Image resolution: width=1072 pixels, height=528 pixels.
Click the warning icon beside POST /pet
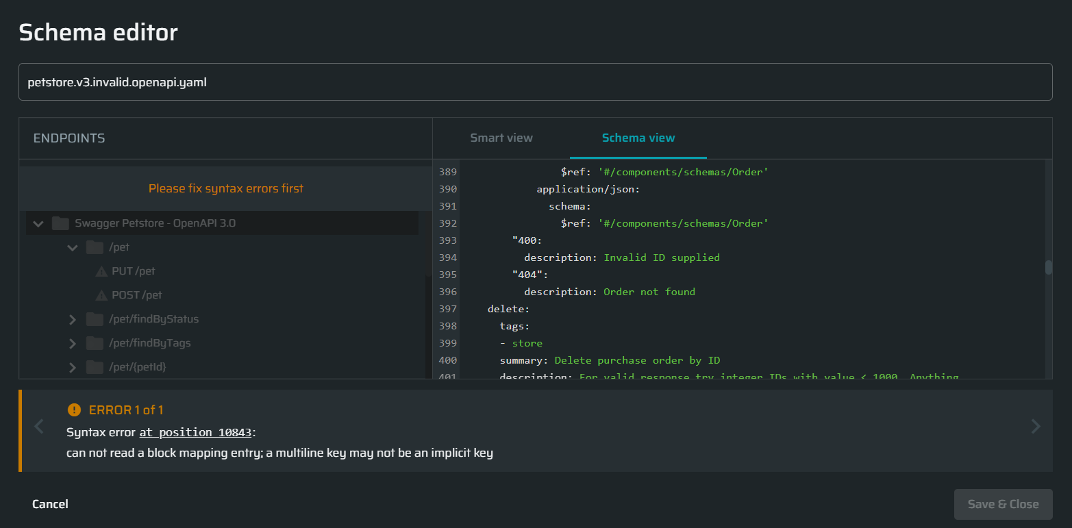(x=102, y=296)
